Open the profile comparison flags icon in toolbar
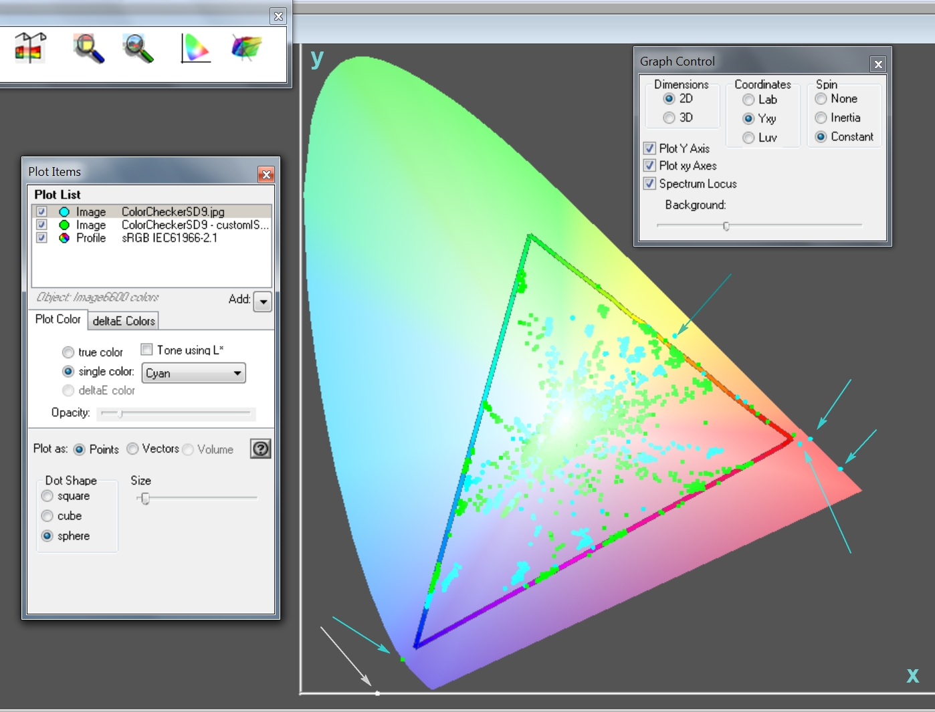The image size is (935, 712). point(30,48)
